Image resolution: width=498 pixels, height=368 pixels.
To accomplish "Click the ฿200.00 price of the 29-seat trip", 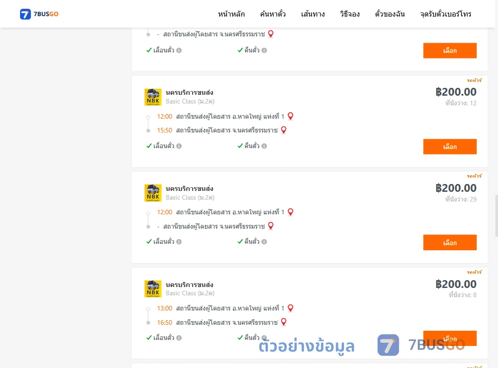I will pyautogui.click(x=456, y=188).
